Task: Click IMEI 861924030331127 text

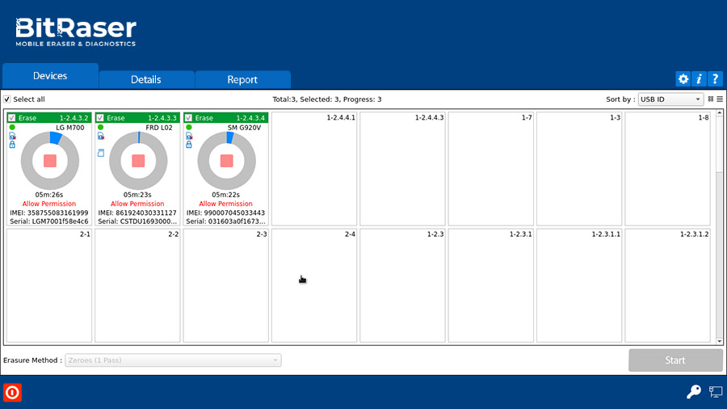Action: point(137,213)
